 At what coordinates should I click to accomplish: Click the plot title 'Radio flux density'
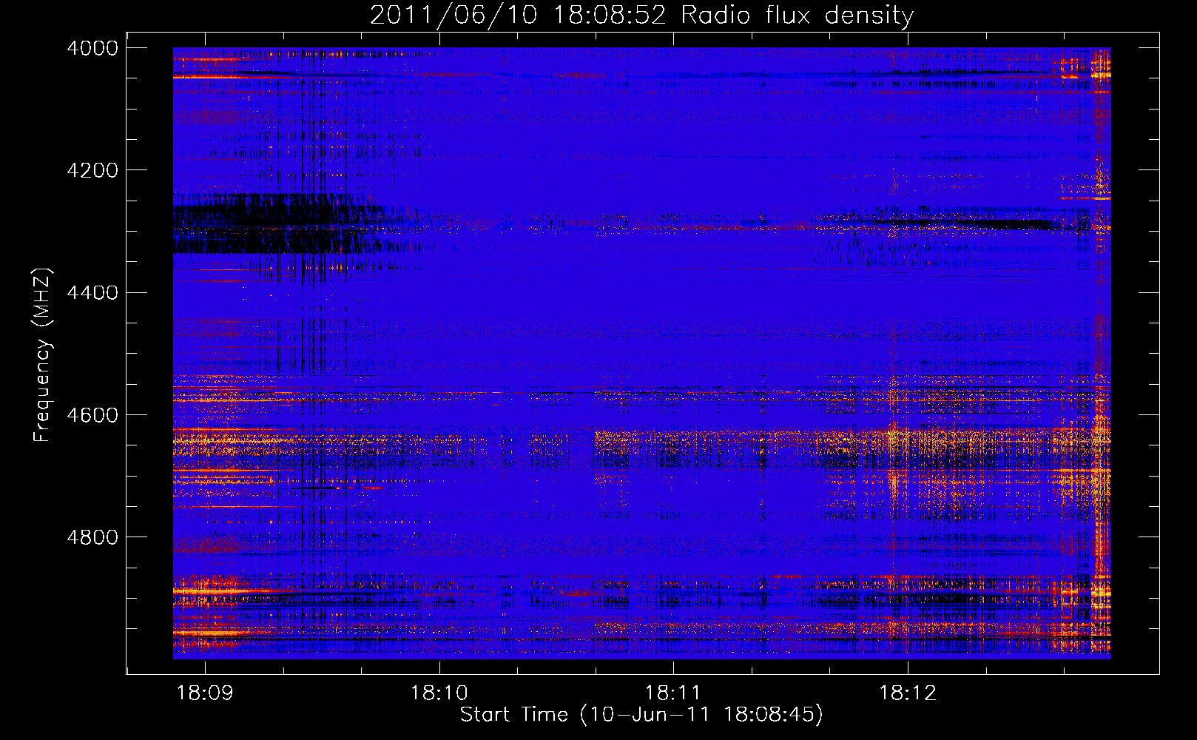[797, 15]
